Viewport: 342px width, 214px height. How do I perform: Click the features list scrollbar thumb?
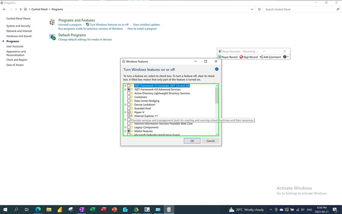click(x=217, y=95)
